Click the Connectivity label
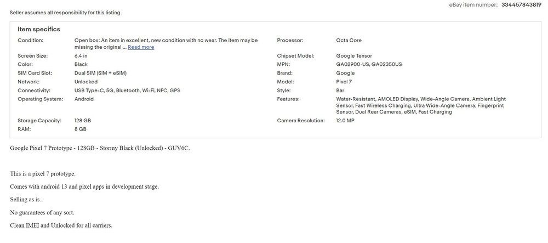The width and height of the screenshot is (548, 243). tap(34, 91)
